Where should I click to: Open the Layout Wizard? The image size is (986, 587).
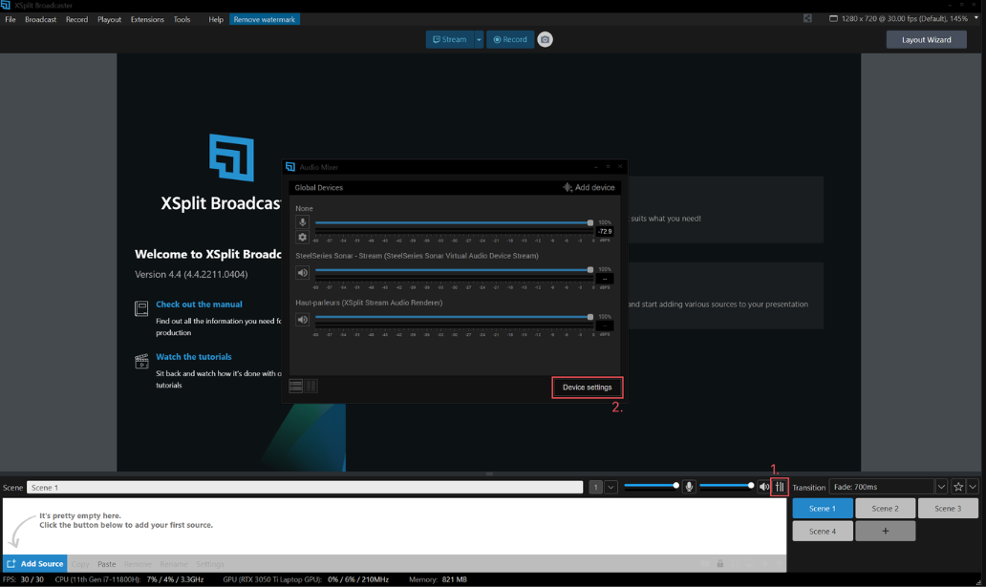point(926,39)
